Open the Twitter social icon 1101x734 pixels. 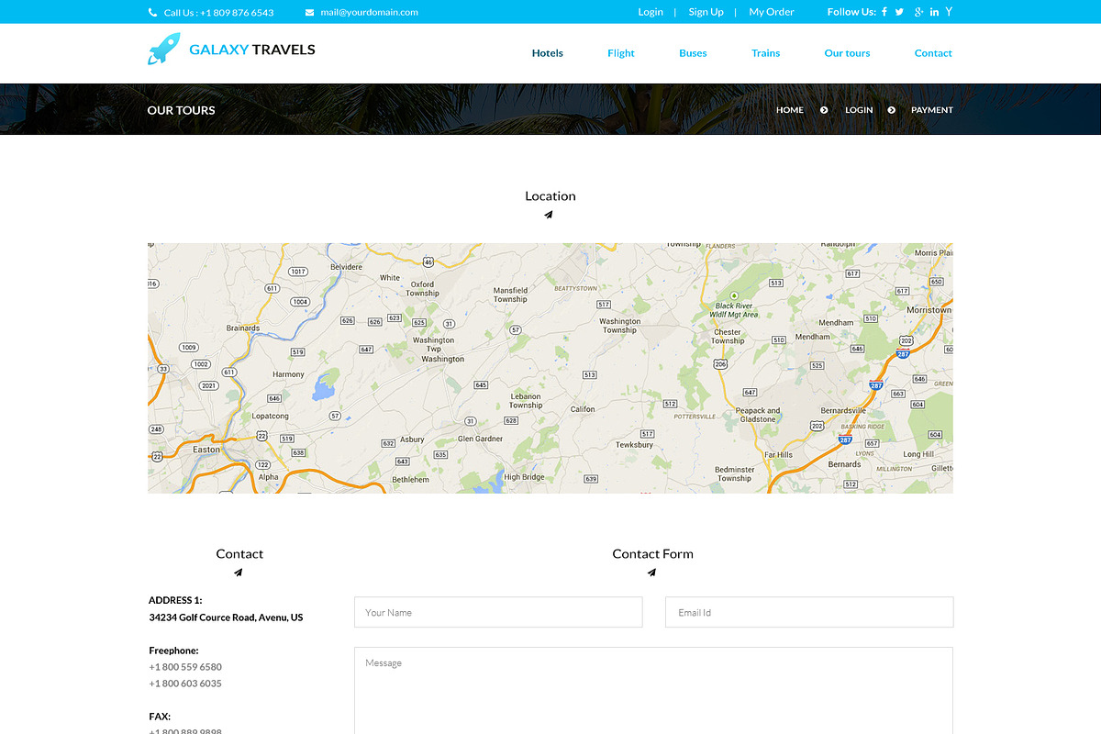[x=899, y=12]
